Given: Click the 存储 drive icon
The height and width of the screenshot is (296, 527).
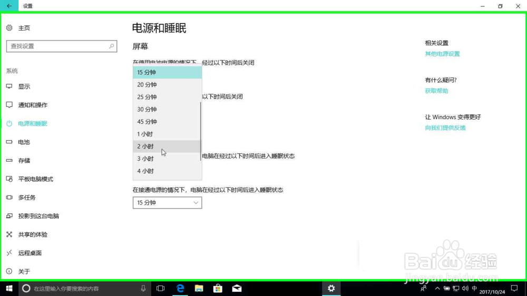Looking at the screenshot, I should click(x=9, y=160).
